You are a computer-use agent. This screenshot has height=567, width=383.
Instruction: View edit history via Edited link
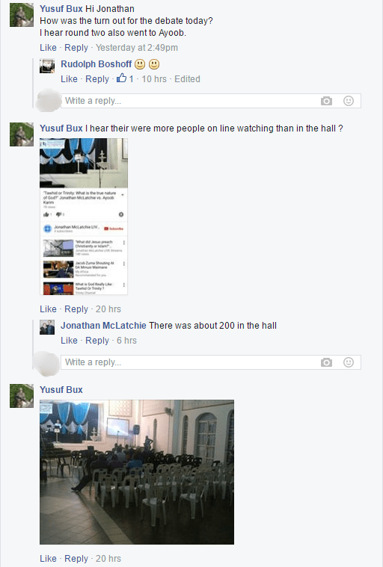(x=187, y=79)
